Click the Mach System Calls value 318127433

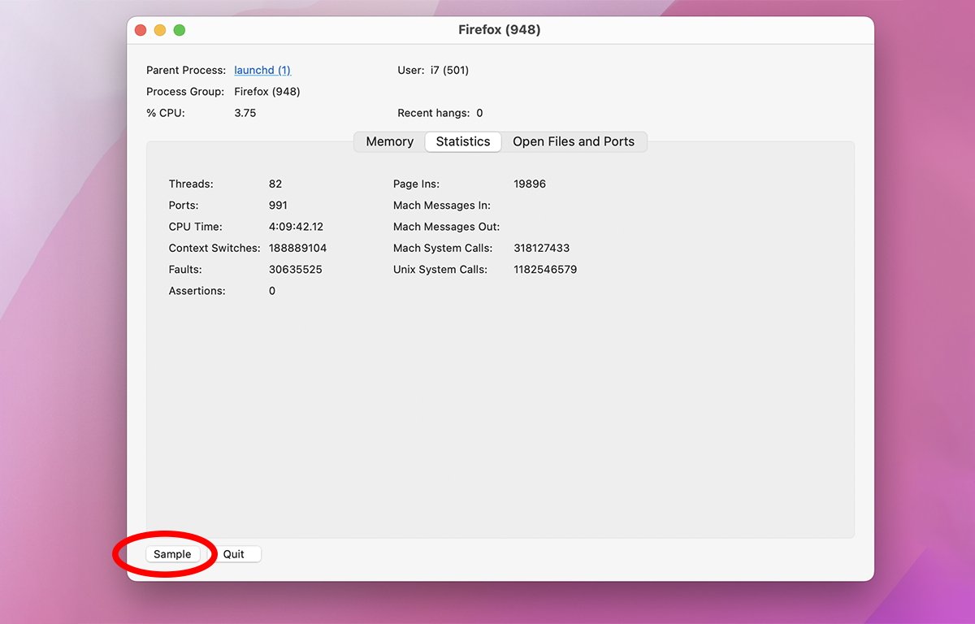point(542,248)
